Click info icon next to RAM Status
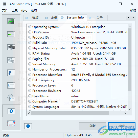 point(30,53)
